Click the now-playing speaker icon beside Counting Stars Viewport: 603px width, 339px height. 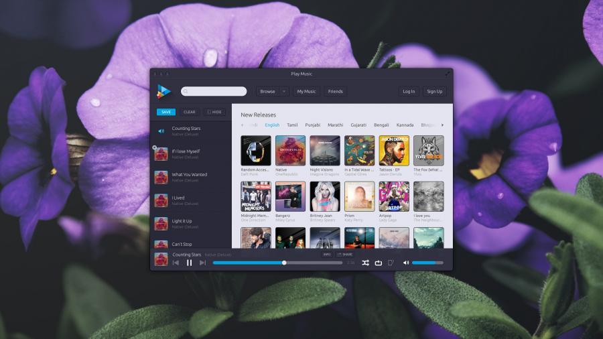[x=161, y=131]
